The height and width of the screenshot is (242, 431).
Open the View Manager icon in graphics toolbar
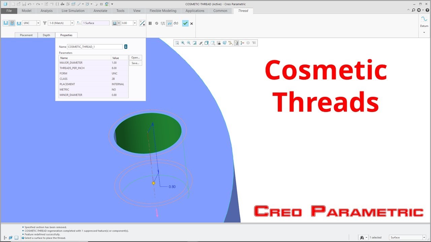coord(219,43)
